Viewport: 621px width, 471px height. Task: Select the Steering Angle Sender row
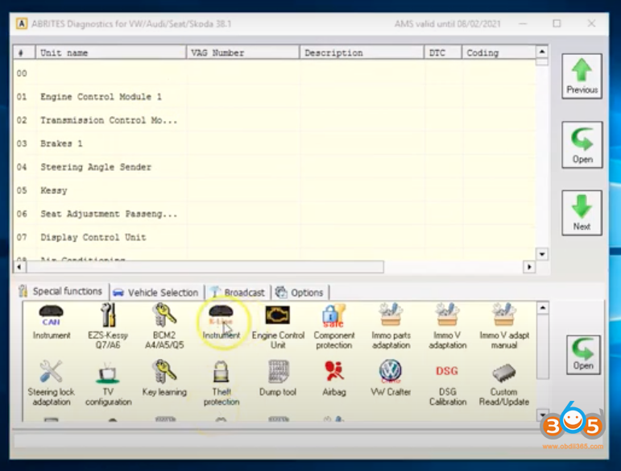(275, 167)
